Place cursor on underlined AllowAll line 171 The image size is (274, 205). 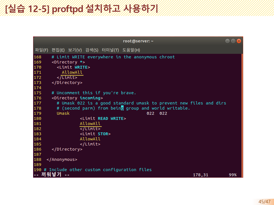[72, 72]
